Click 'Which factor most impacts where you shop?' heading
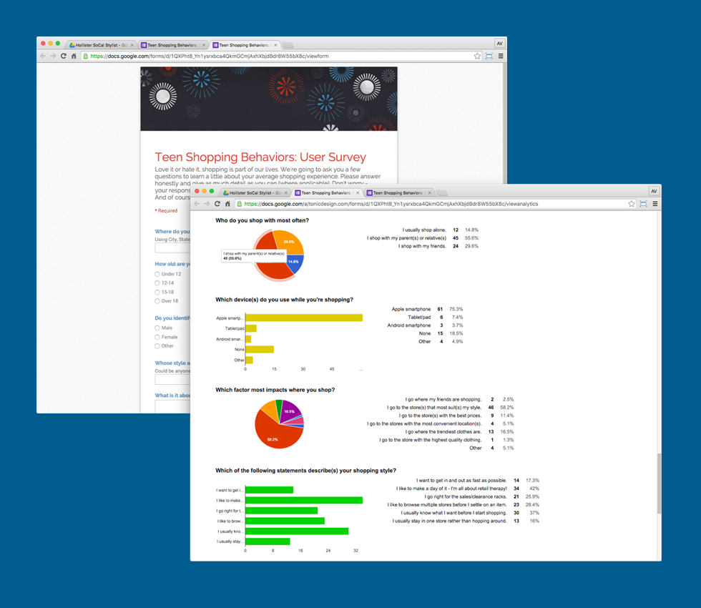 click(275, 390)
